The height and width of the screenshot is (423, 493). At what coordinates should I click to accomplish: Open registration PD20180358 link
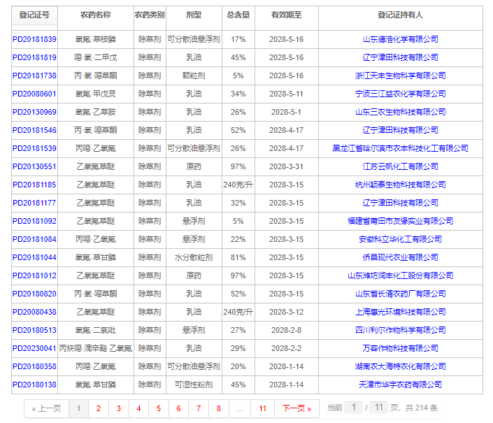pyautogui.click(x=34, y=367)
